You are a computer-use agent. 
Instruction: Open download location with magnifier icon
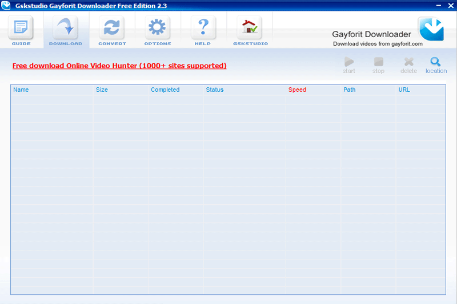436,66
